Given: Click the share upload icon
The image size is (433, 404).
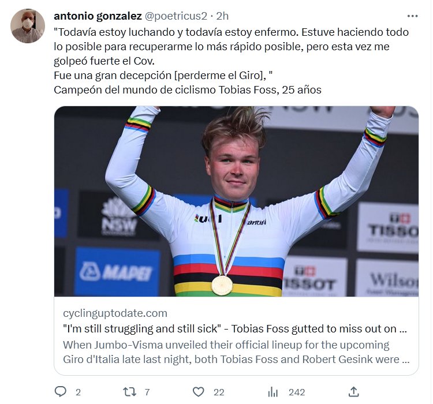Looking at the screenshot, I should pyautogui.click(x=354, y=392).
